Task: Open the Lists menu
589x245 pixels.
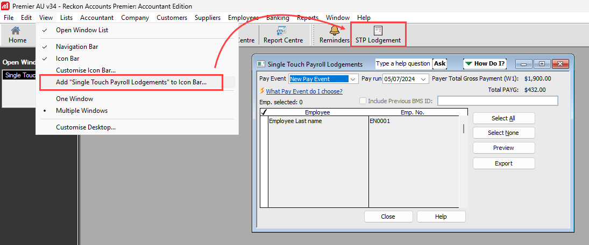Action: [x=66, y=18]
